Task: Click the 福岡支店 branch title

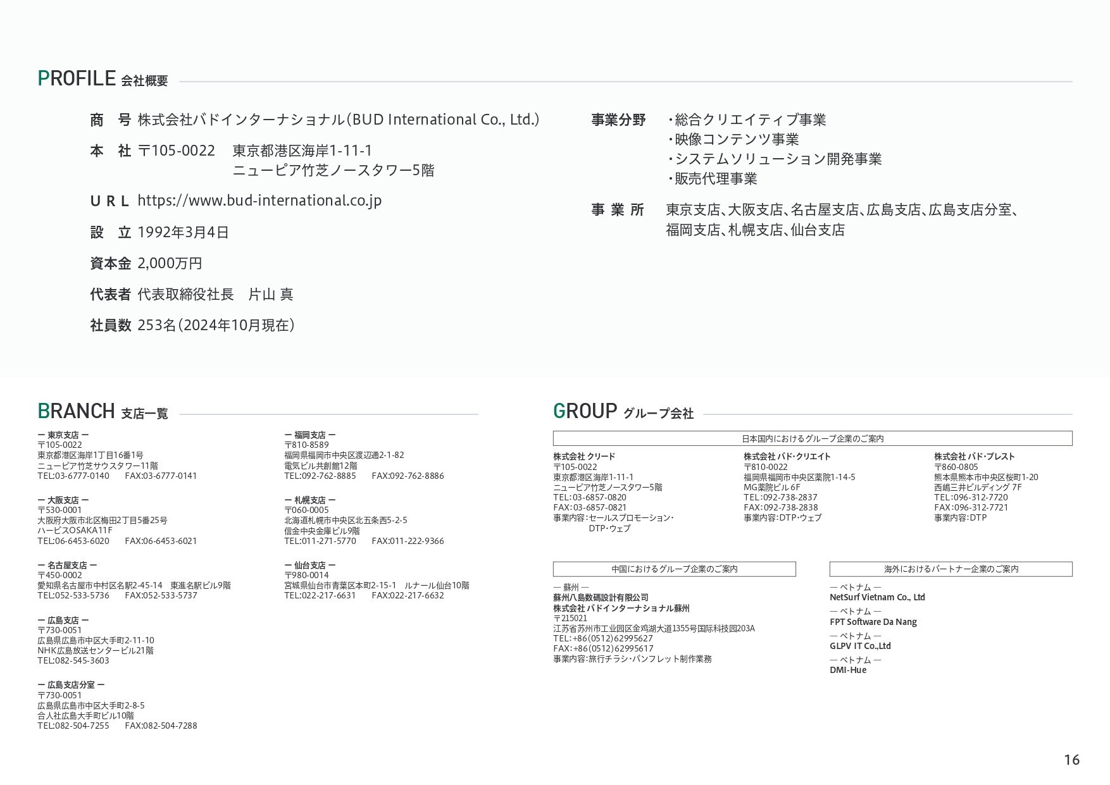Action: 310,435
